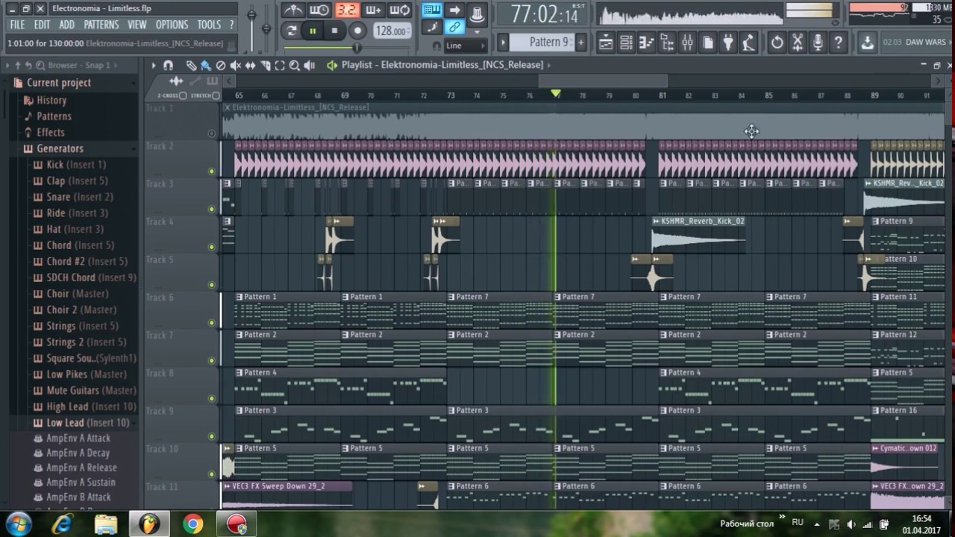Toggle the Playlist snap magnet
The height and width of the screenshot is (537, 955).
168,66
